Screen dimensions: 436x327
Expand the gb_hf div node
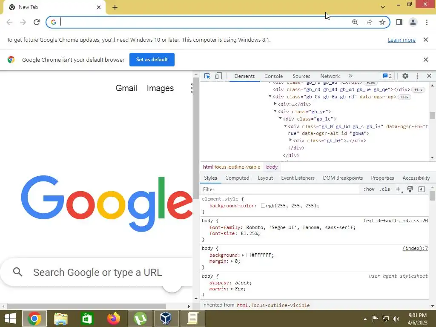(x=290, y=140)
